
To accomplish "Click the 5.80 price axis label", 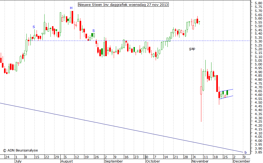I will click(258, 3).
